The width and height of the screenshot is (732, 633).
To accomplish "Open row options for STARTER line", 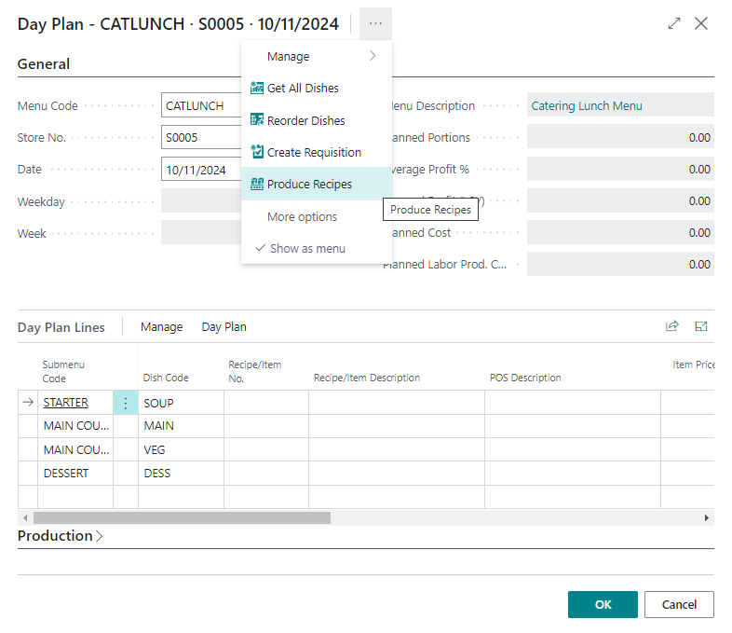I will tap(126, 403).
